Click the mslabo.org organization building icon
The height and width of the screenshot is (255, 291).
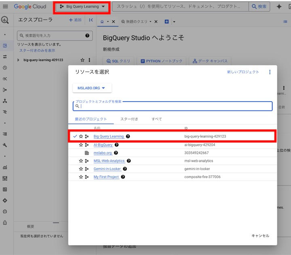click(86, 153)
